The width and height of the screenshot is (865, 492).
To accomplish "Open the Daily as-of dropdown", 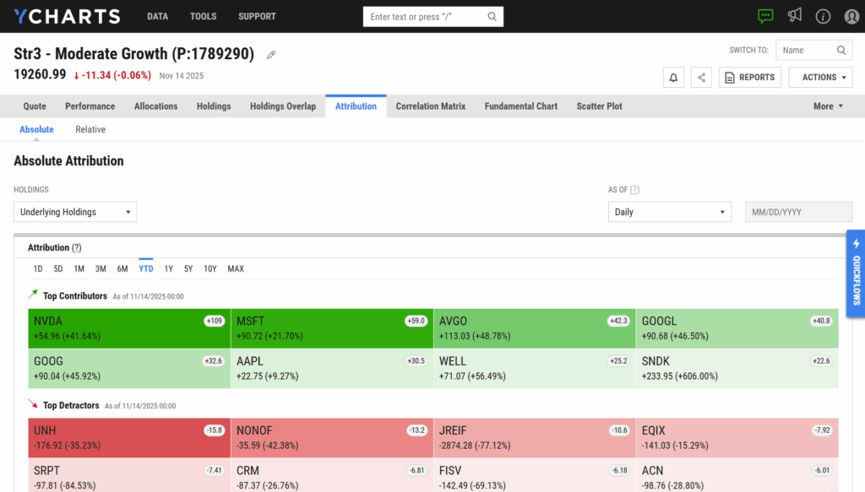I will (669, 212).
